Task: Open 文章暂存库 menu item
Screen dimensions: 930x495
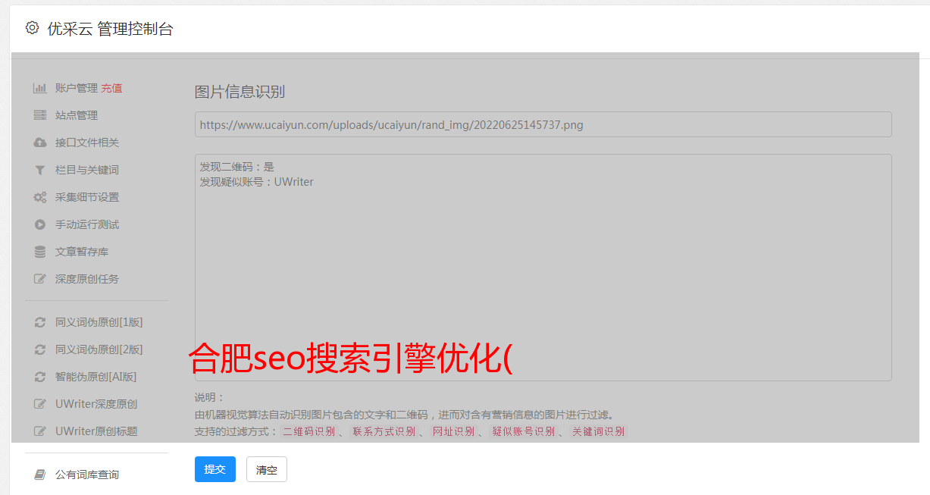Action: click(x=82, y=252)
